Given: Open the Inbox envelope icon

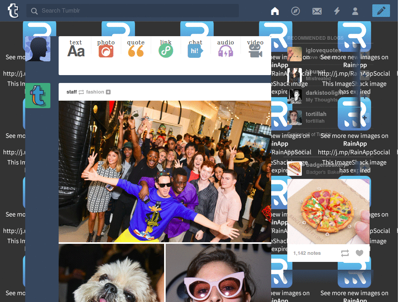Looking at the screenshot, I should [317, 11].
